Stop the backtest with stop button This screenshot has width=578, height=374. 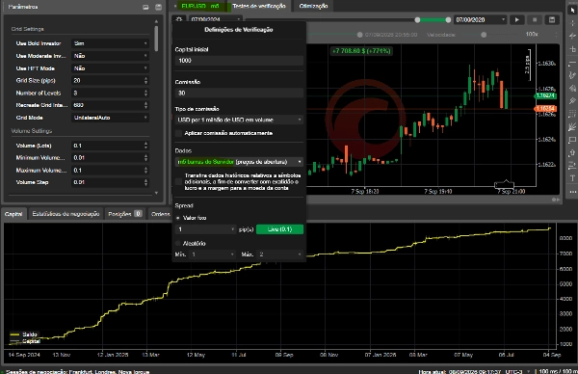point(535,19)
